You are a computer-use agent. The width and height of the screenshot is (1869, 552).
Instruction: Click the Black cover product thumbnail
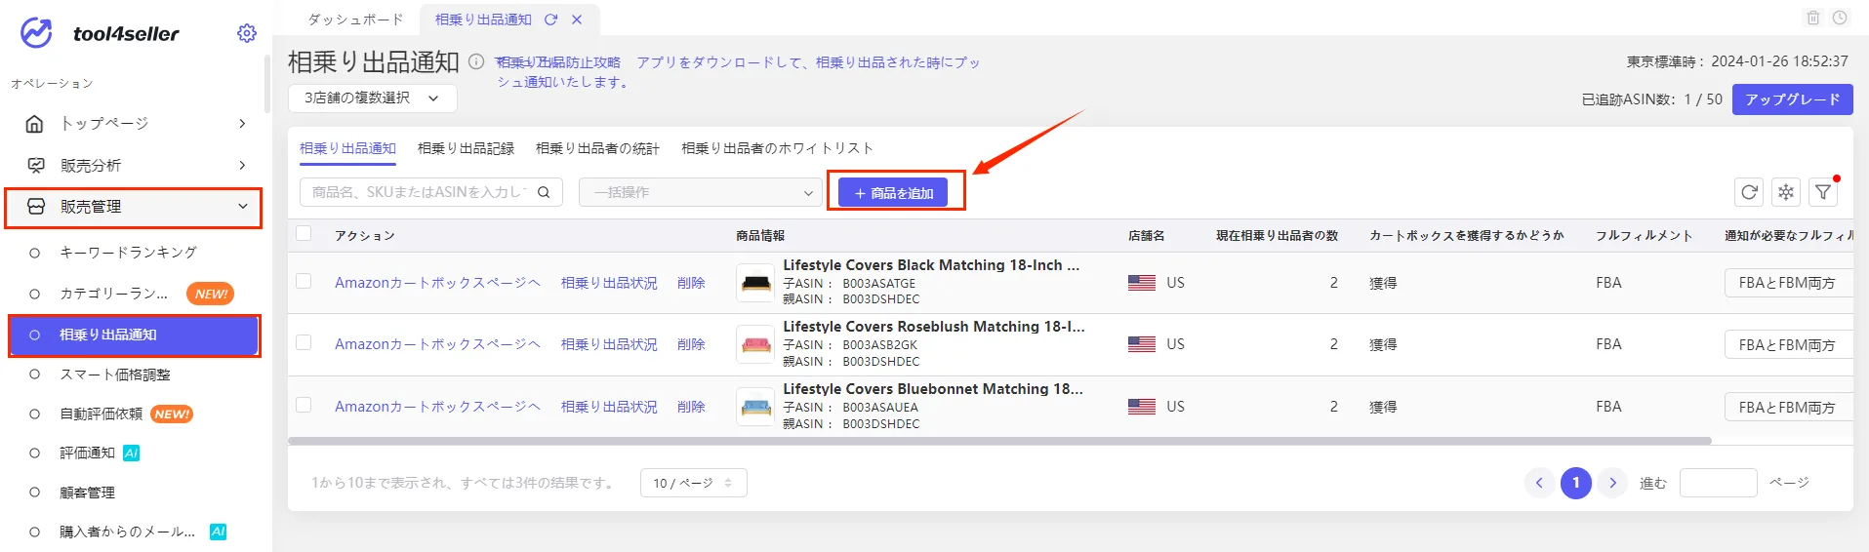[755, 283]
